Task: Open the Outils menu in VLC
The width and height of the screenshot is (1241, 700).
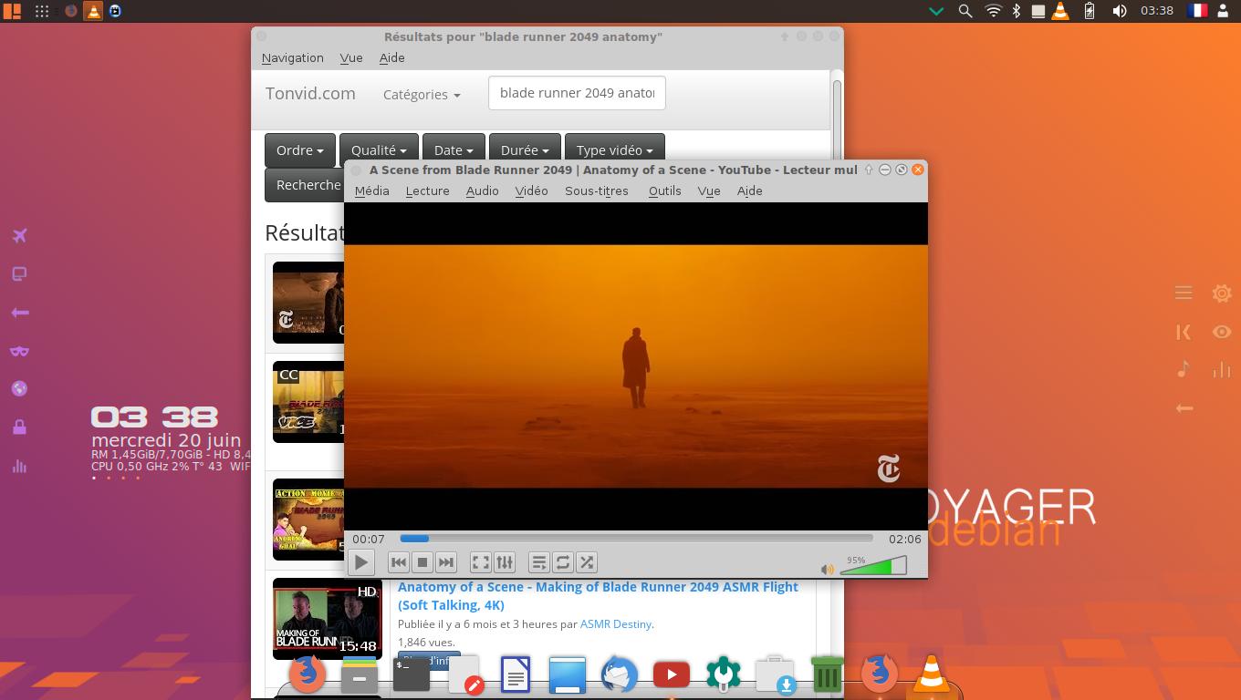Action: tap(664, 190)
